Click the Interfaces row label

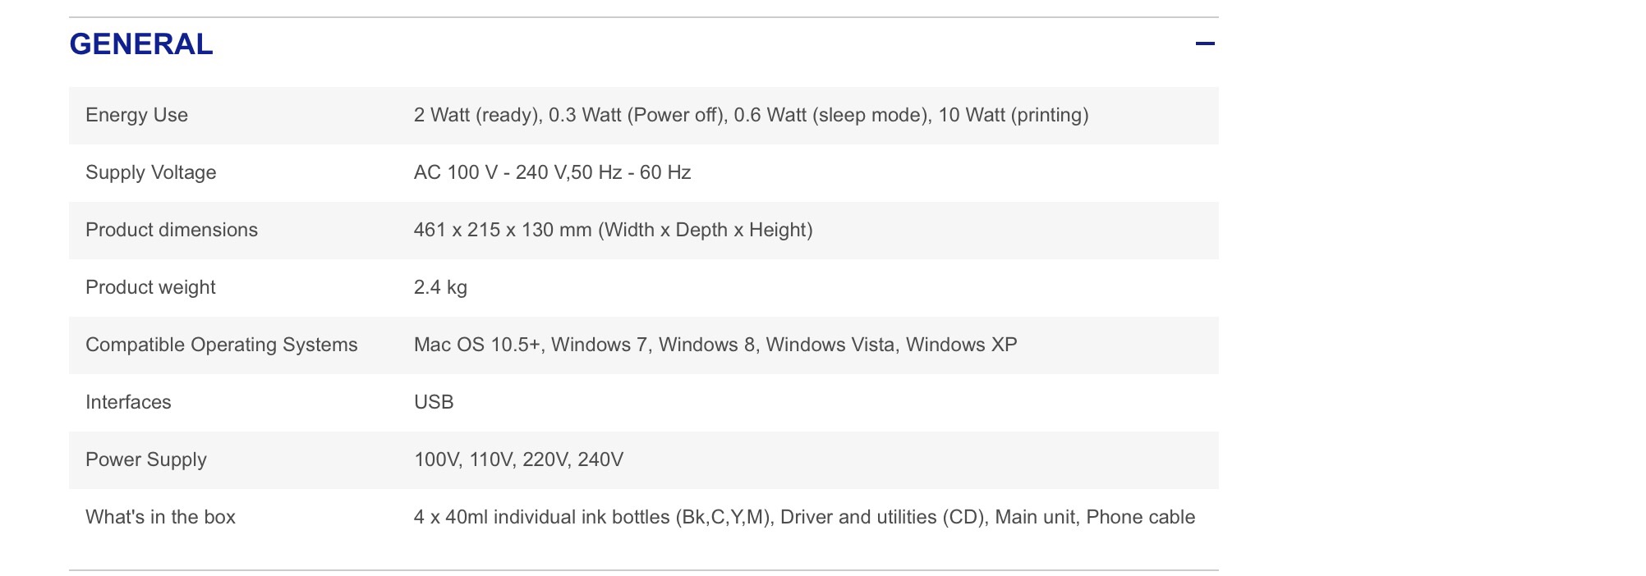pos(128,402)
